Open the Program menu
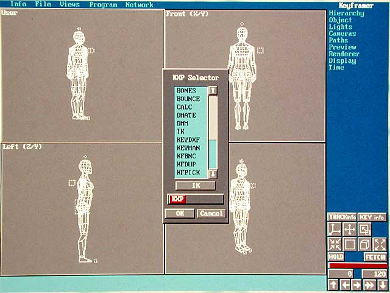The image size is (390, 293). (x=103, y=4)
